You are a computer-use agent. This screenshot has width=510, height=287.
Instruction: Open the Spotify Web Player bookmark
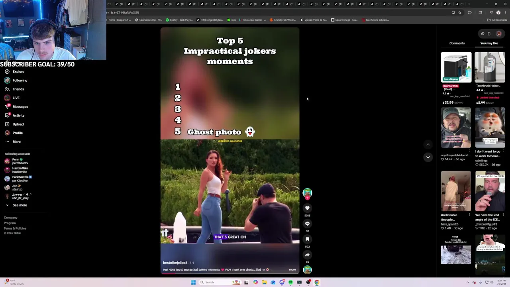click(x=178, y=20)
